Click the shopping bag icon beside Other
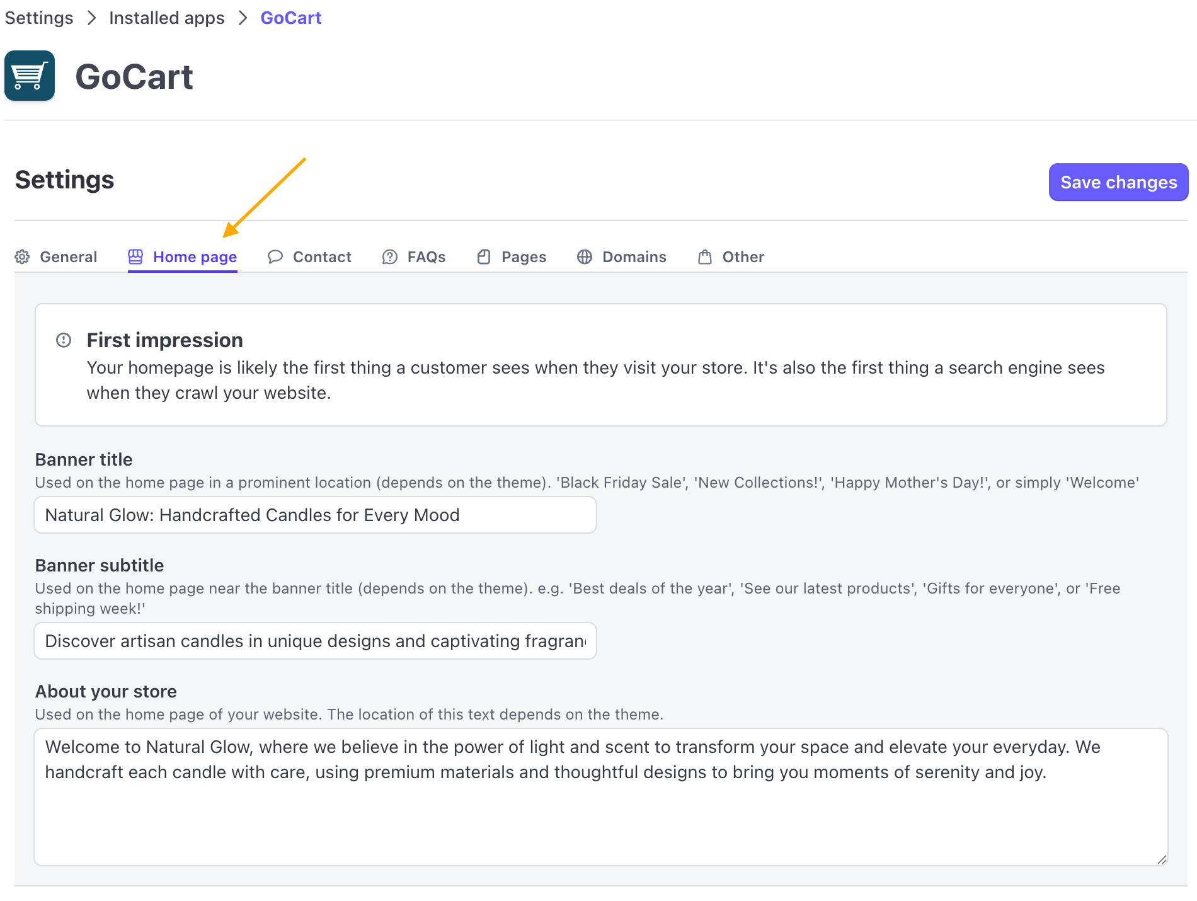The image size is (1197, 901). point(705,257)
